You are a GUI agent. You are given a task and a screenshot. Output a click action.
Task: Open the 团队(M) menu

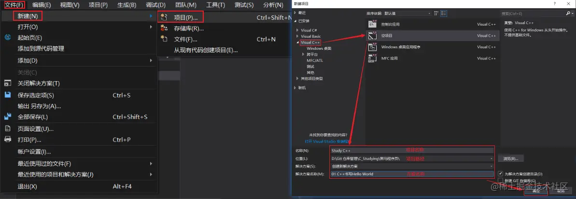click(x=185, y=5)
